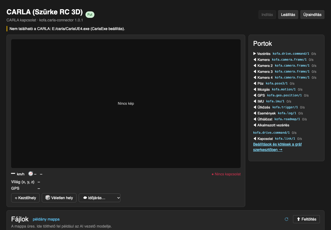The image size is (331, 230).
Task: Click the input arrow icon beside Kamera 2
Action: coord(255,65)
